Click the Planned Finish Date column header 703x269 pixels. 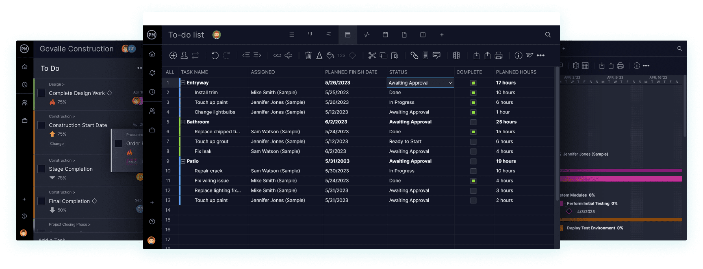pyautogui.click(x=351, y=72)
